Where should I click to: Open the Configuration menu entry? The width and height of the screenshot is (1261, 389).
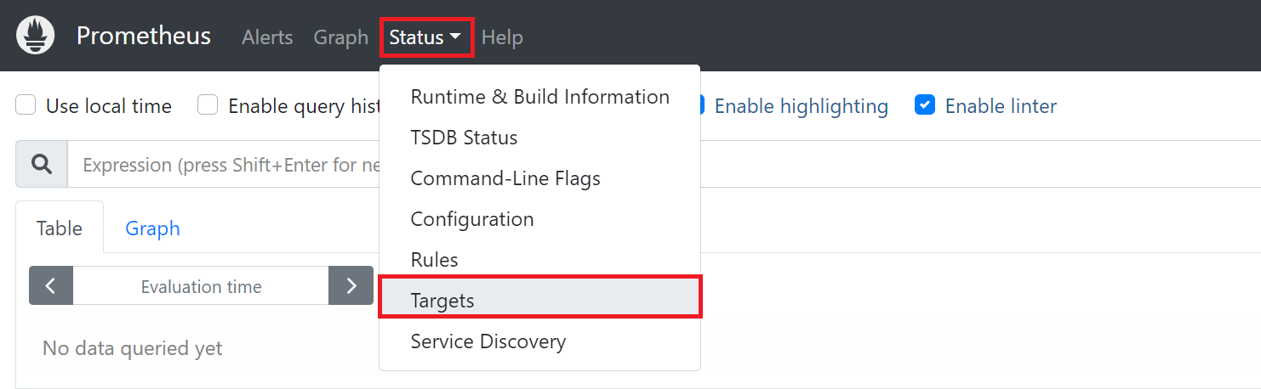point(472,219)
